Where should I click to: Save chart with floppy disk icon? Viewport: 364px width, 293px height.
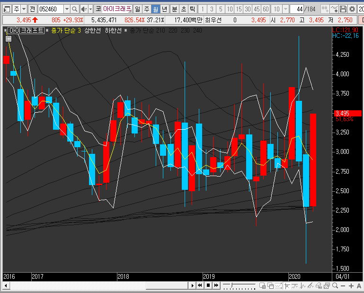pyautogui.click(x=343, y=9)
